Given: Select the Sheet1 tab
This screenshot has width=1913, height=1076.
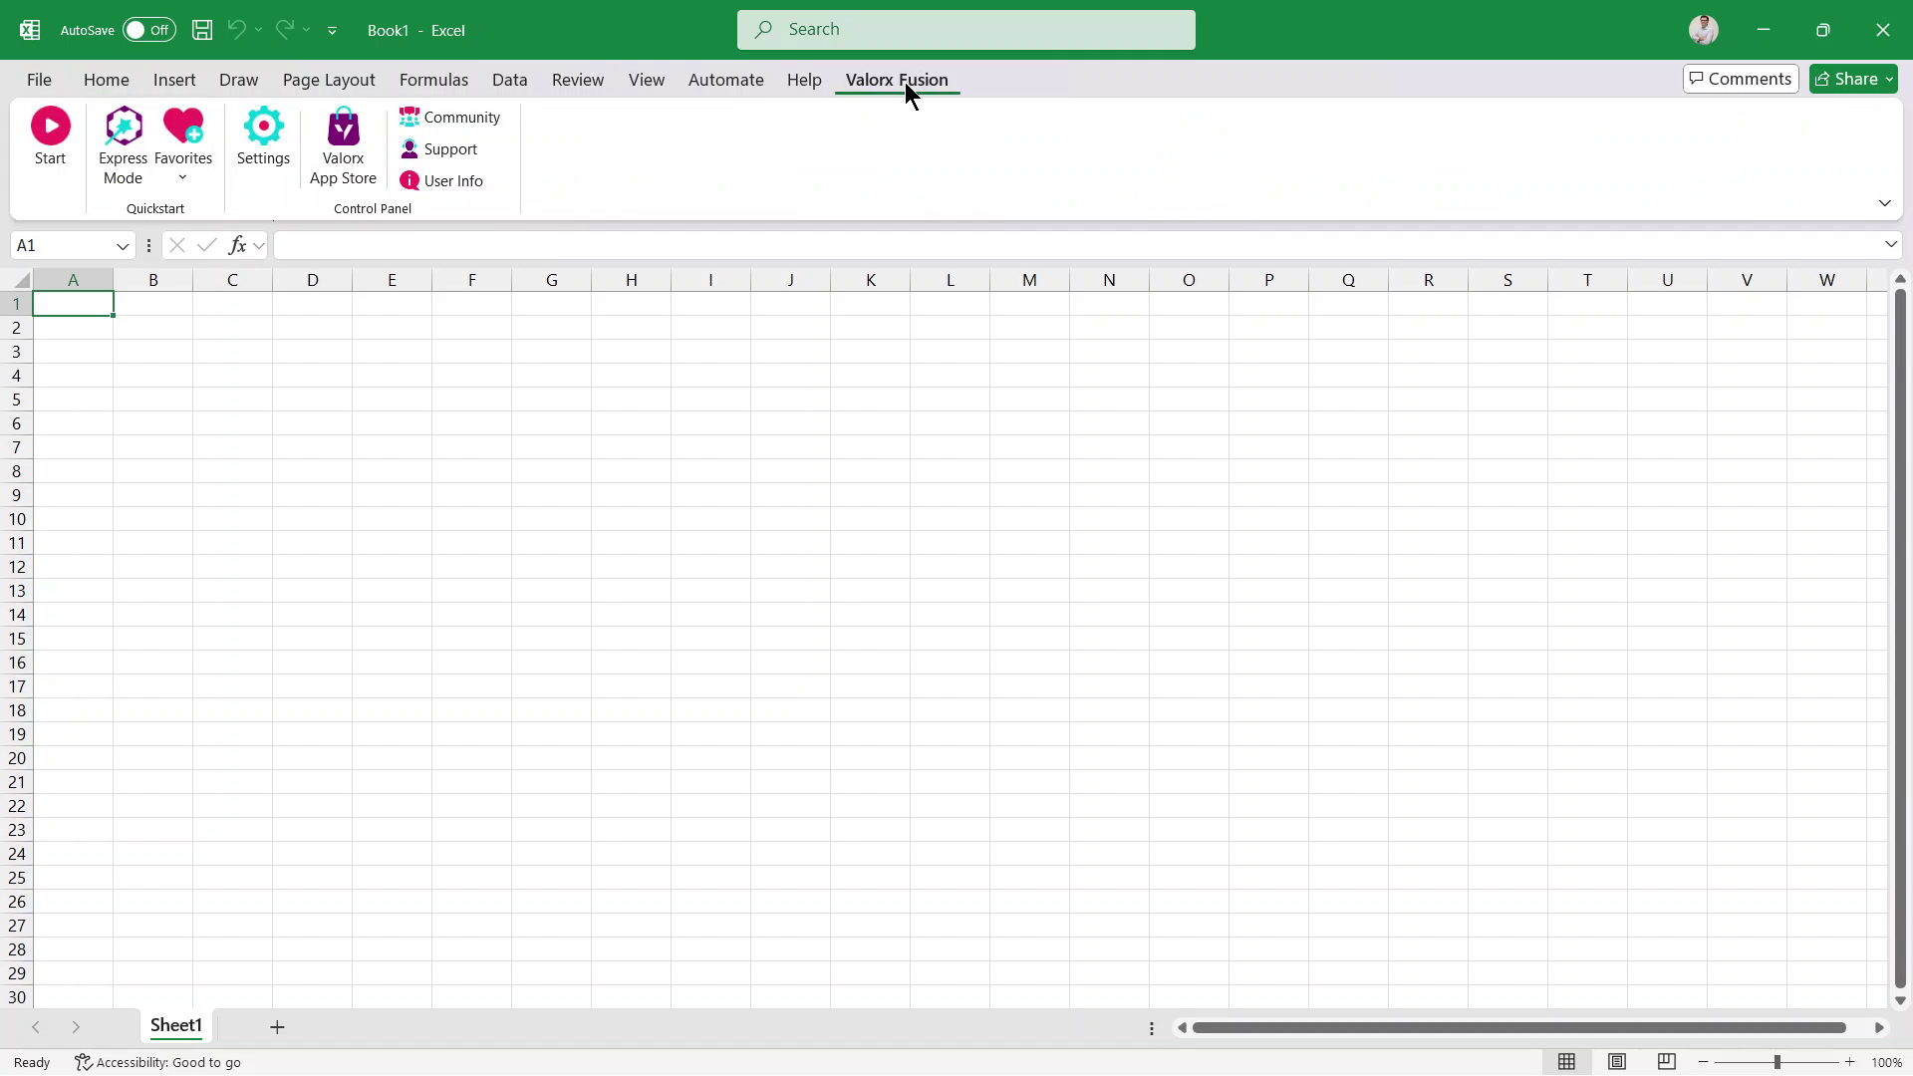Looking at the screenshot, I should tap(176, 1026).
